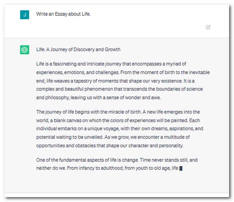Screen dimensions: 234x202
Task: Click the user avatar J icon
Action: [25, 15]
